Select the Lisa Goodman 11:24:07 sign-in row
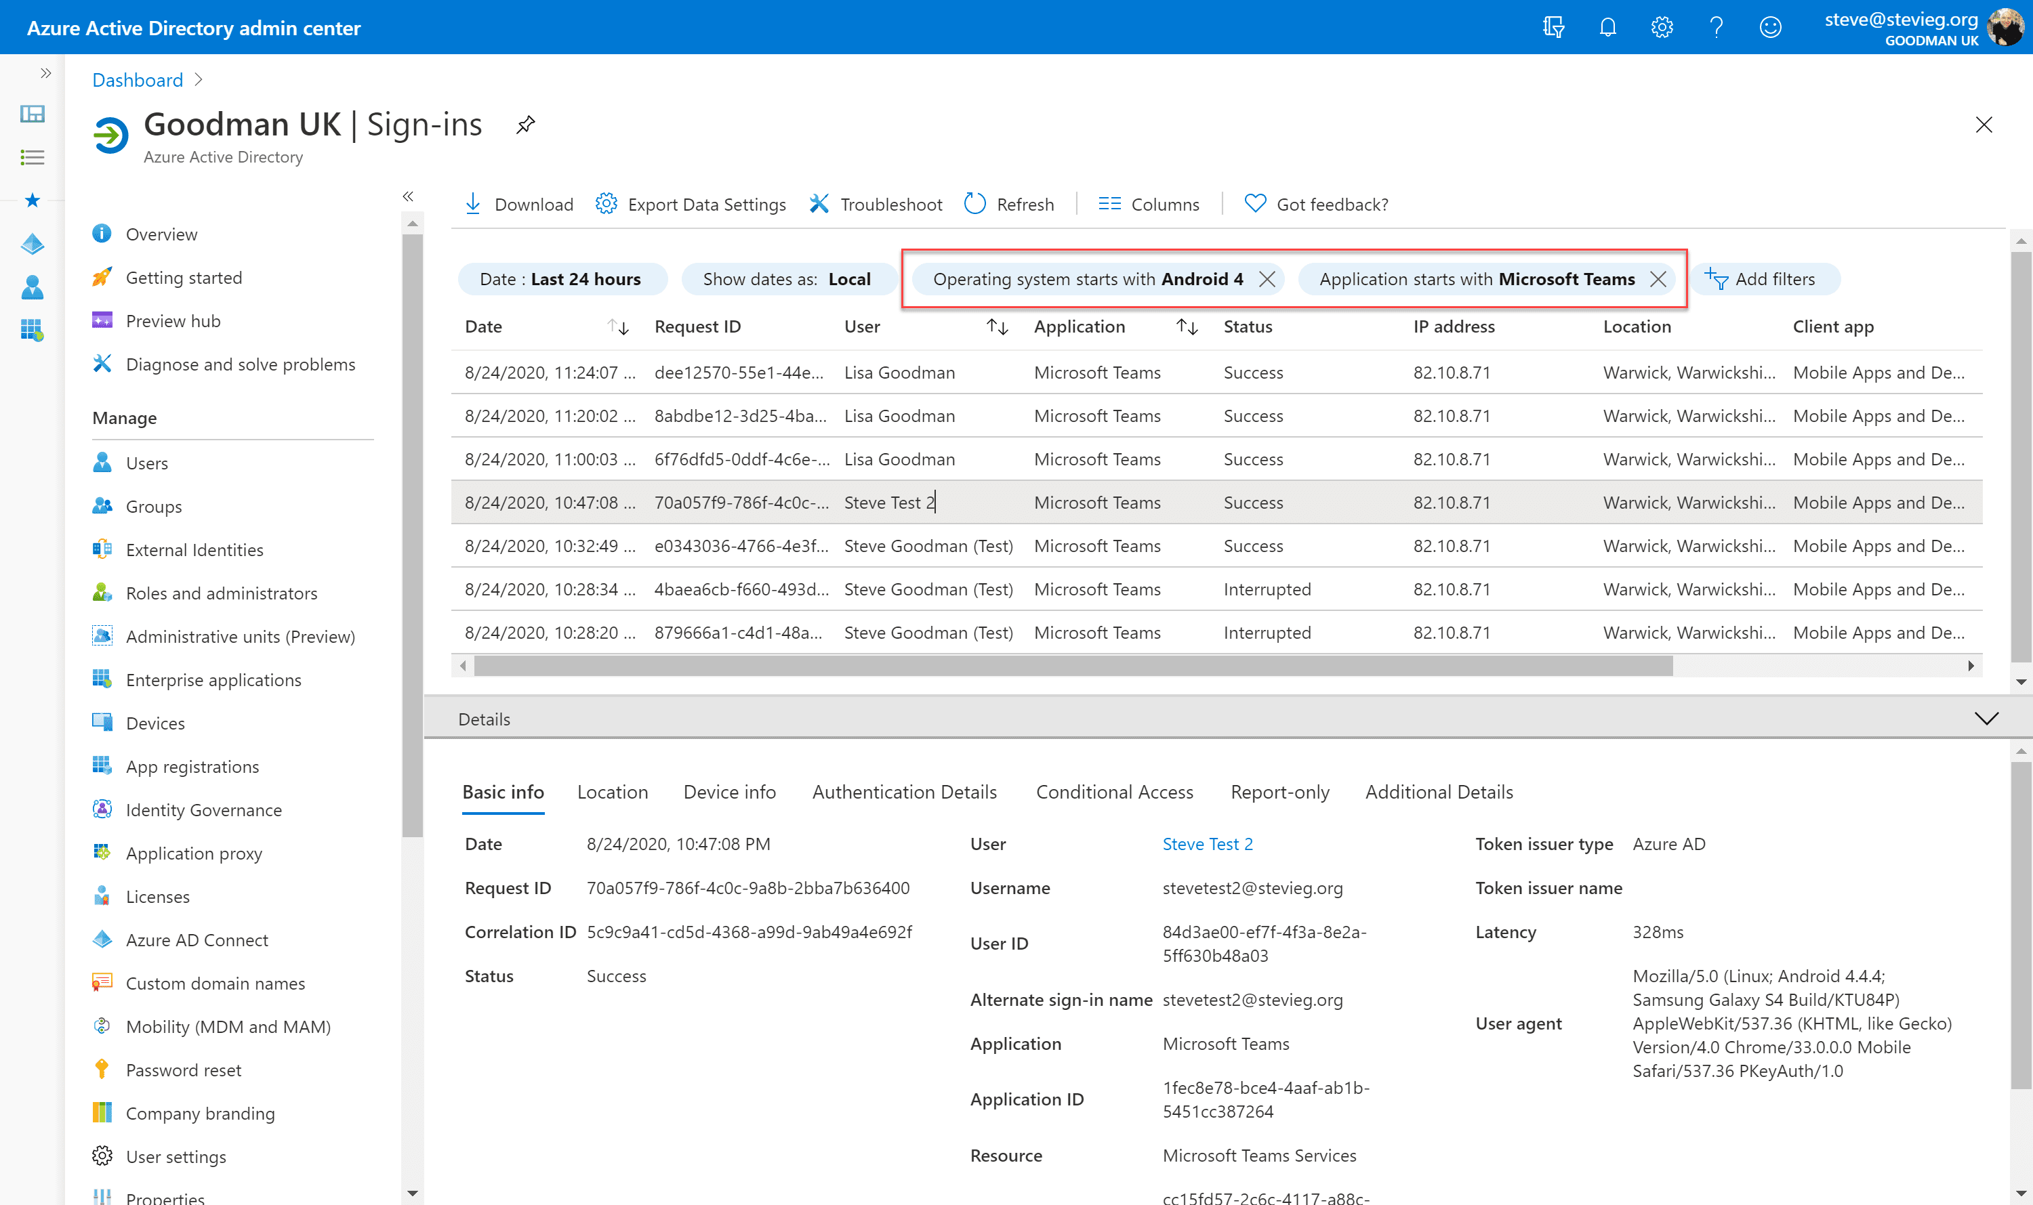The image size is (2033, 1205). (x=1216, y=373)
